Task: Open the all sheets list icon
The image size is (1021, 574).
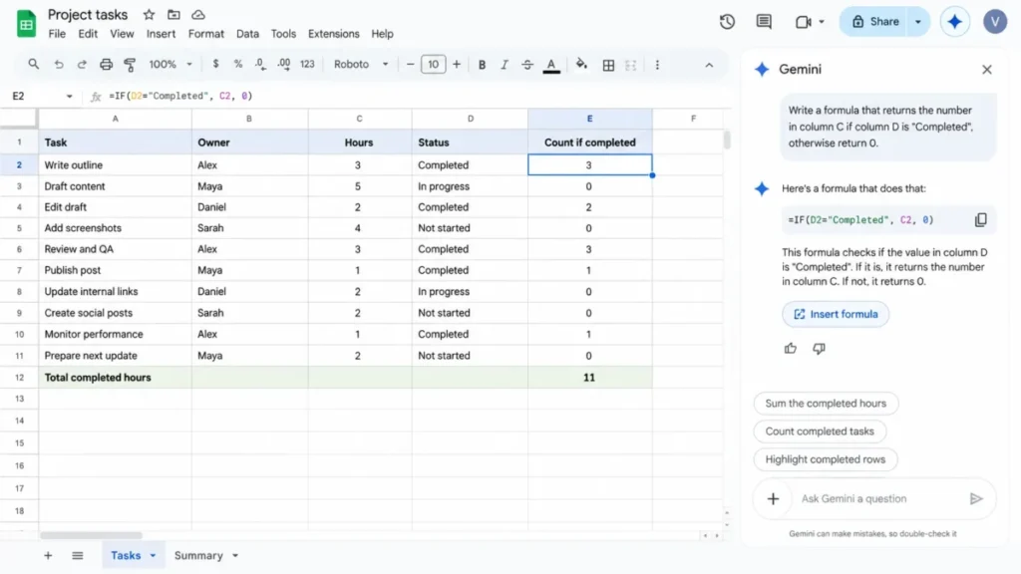Action: [x=78, y=556]
